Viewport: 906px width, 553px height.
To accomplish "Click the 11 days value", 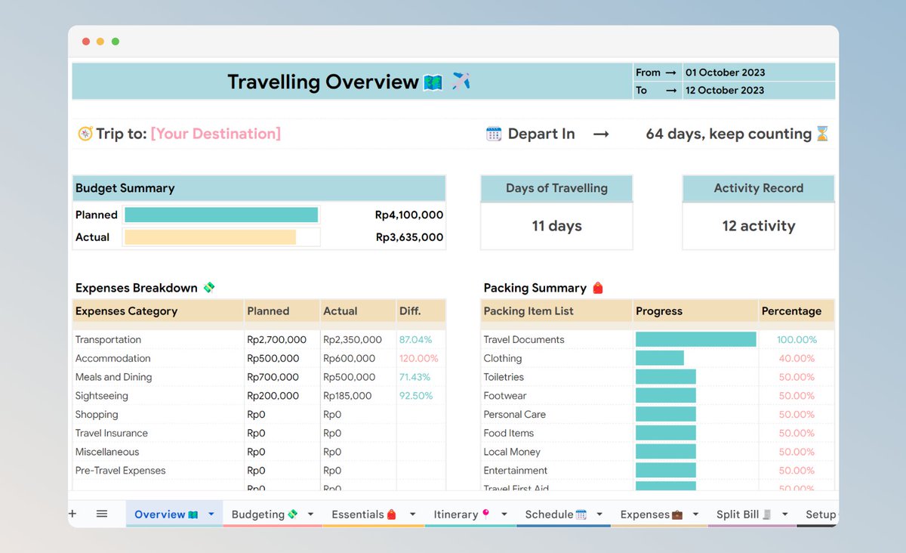I will tap(556, 226).
